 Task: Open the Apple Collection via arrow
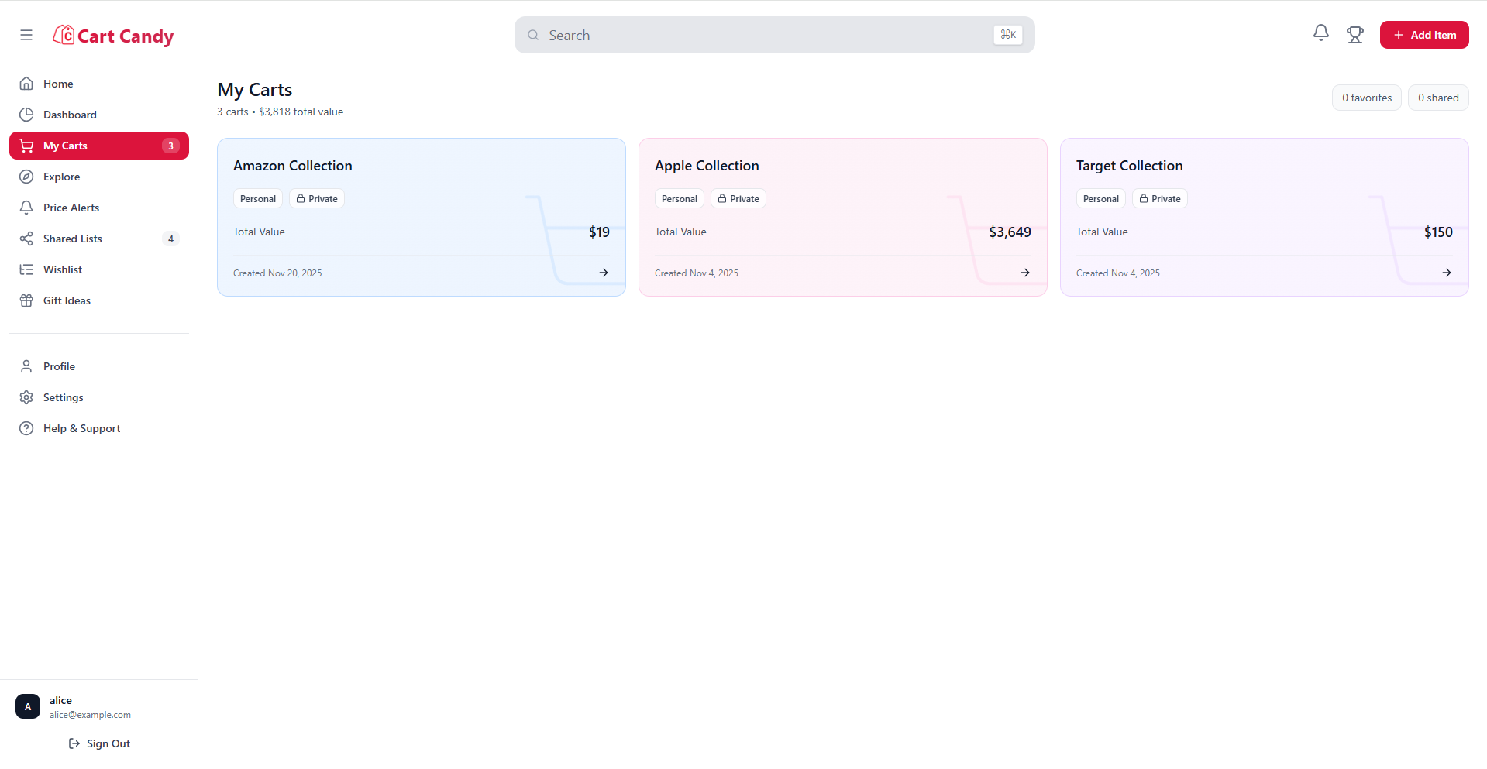tap(1025, 272)
